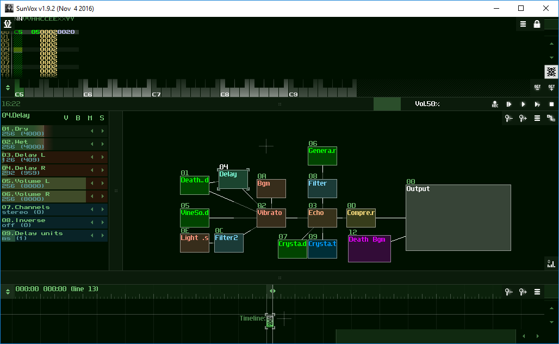This screenshot has width=559, height=344.
Task: Adjust the 05.Volume L controller bar
Action: pos(44,183)
